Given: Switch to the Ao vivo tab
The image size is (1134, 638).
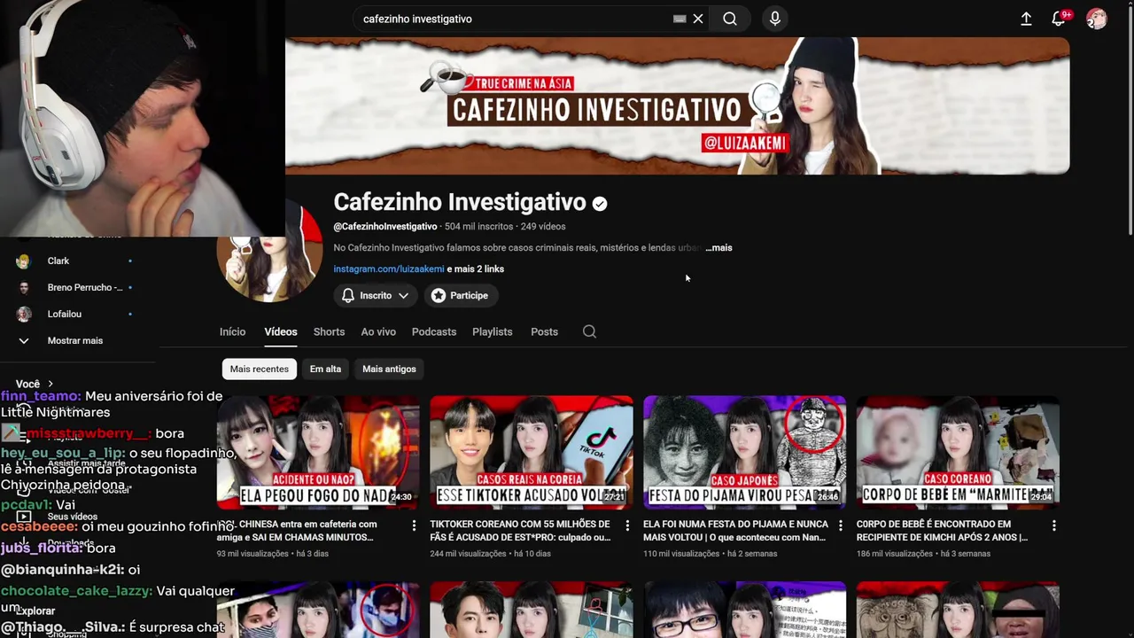Looking at the screenshot, I should pyautogui.click(x=378, y=331).
